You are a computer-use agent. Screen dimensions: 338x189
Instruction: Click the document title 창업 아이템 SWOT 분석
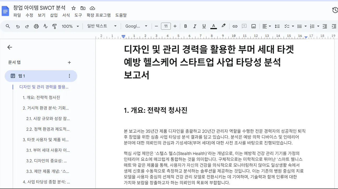[x=40, y=8]
